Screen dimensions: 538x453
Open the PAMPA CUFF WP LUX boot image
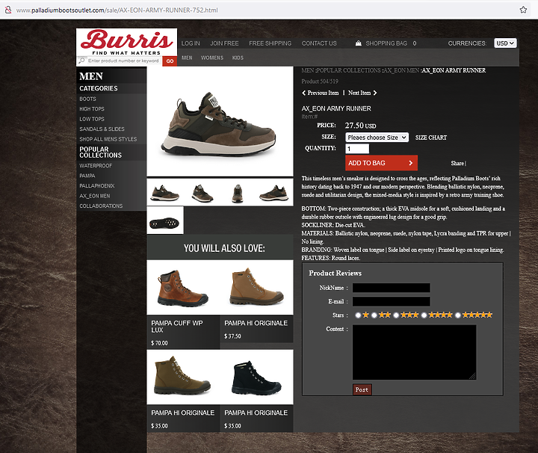tap(183, 288)
